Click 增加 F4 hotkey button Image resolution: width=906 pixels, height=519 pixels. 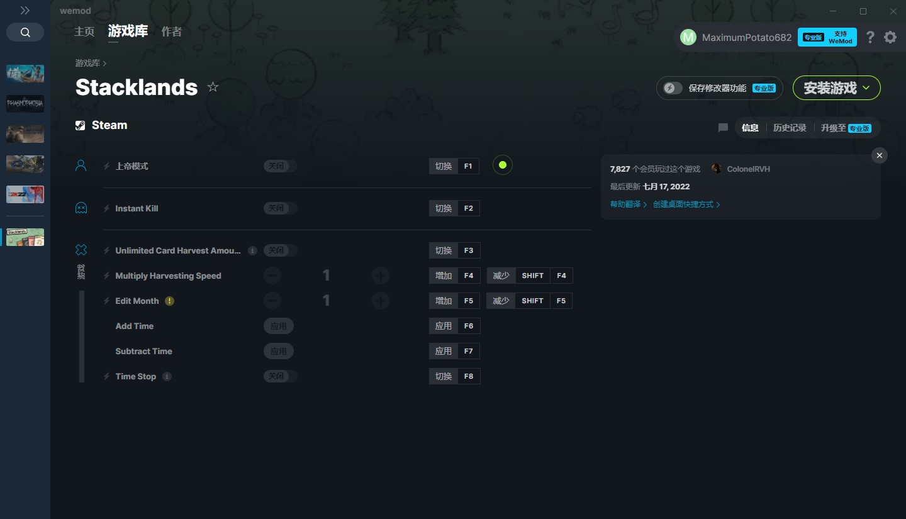click(x=454, y=276)
